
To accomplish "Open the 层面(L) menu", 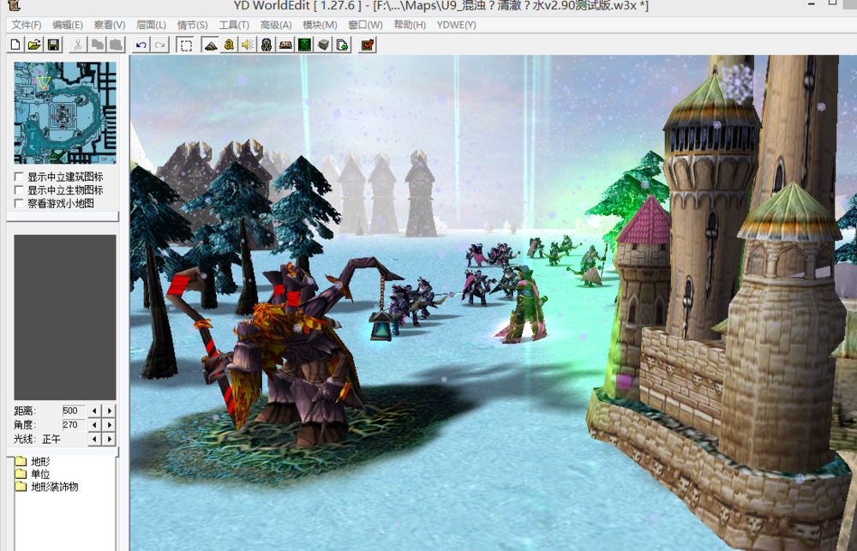I will (x=151, y=25).
